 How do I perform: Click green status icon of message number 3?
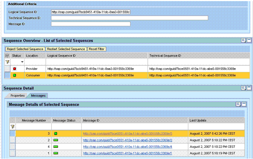tap(56, 134)
